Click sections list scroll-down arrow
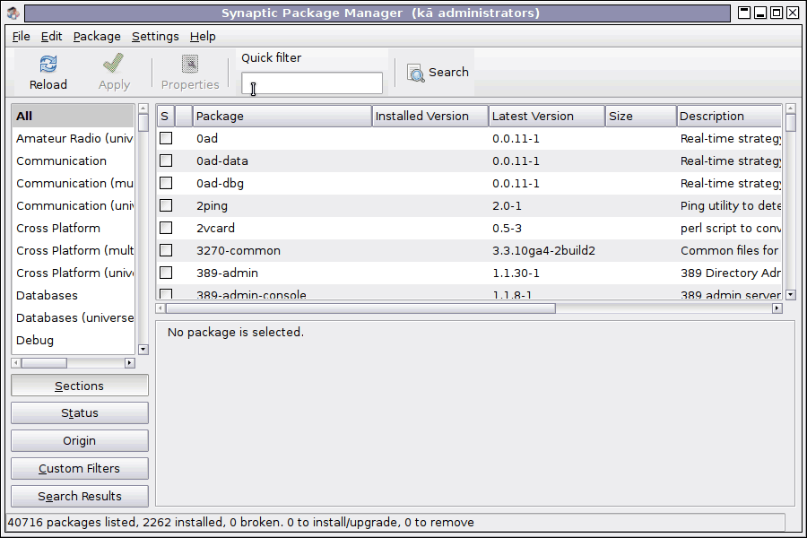The height and width of the screenshot is (538, 807). pyautogui.click(x=143, y=350)
